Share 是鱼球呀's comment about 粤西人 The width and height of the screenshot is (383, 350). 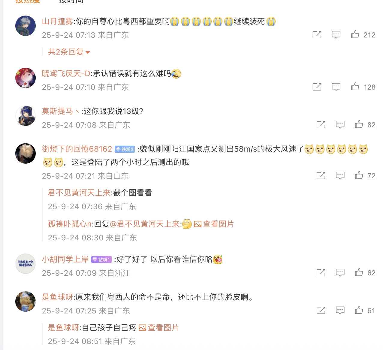321,310
